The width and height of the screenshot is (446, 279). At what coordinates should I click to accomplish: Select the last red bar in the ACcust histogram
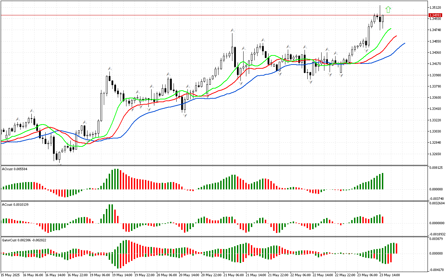(383, 220)
